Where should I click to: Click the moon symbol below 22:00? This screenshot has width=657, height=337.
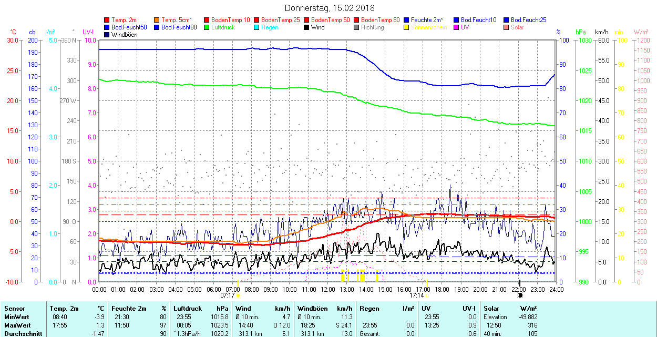[x=520, y=295]
